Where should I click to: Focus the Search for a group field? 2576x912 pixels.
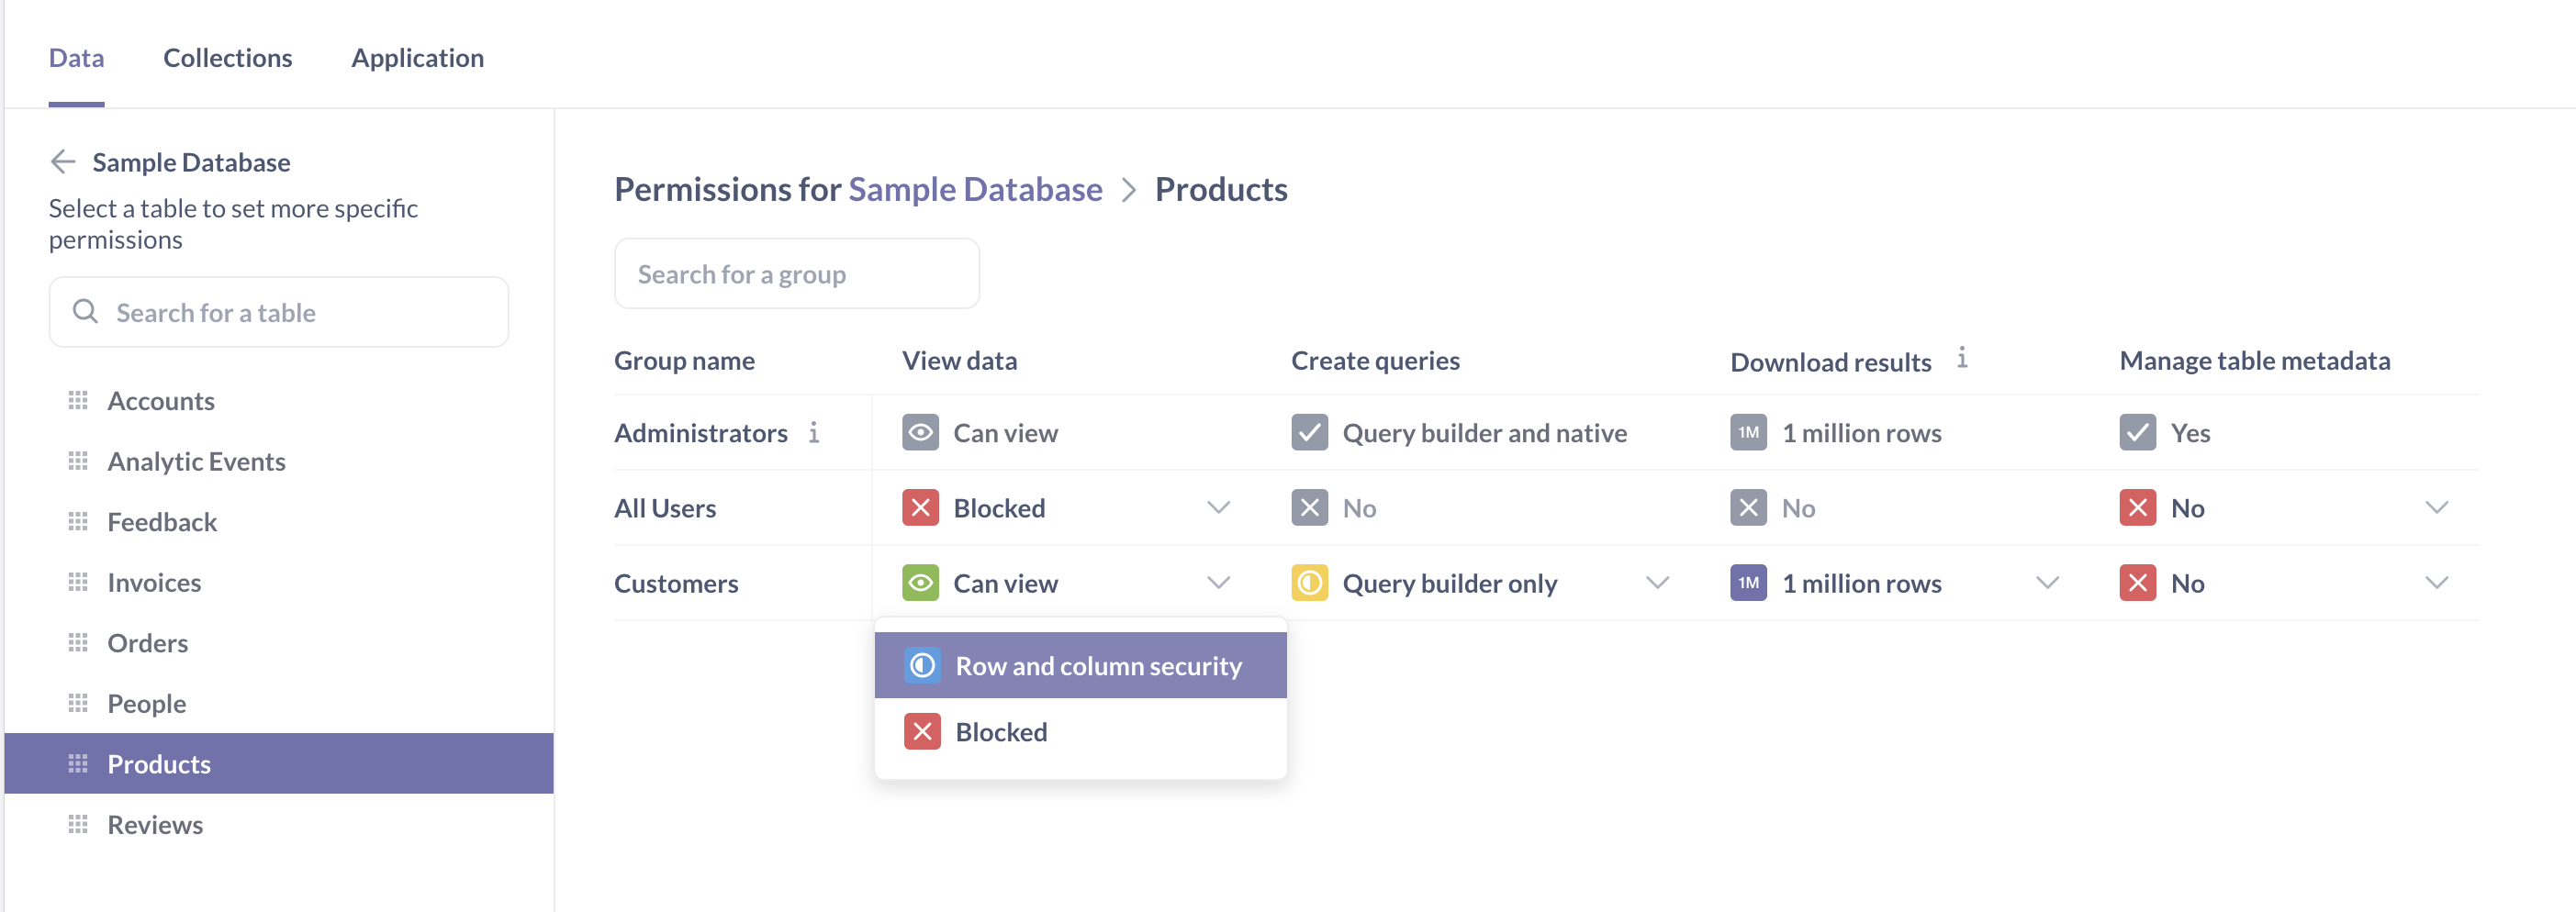click(x=796, y=273)
